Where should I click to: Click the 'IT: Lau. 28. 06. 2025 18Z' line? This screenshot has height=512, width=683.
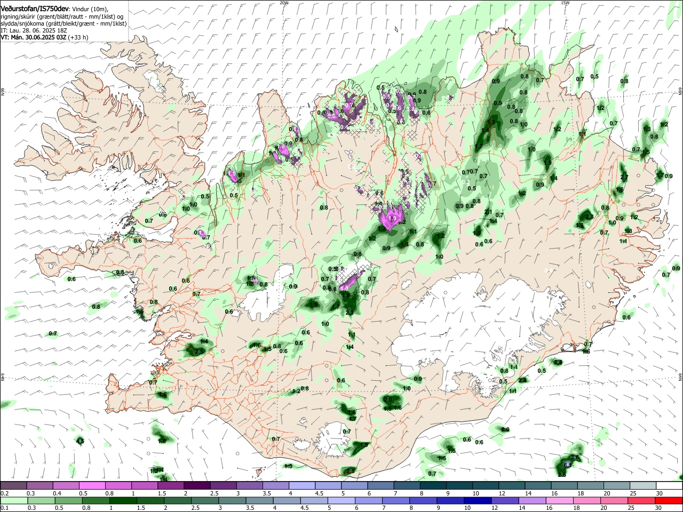click(x=34, y=30)
